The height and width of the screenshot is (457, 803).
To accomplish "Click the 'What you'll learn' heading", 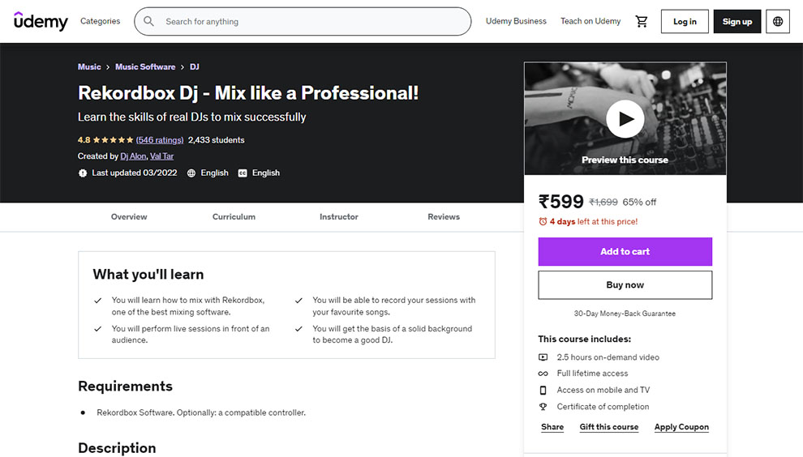I will 148,275.
